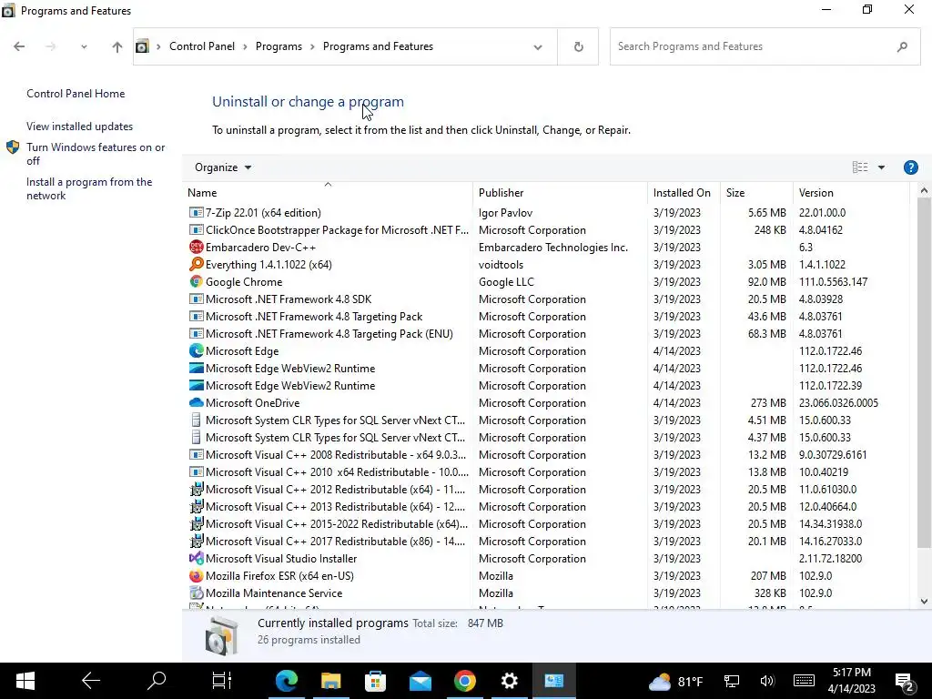Click the Igor Pavlov publisher cell
Screen dimensions: 932x699
point(505,213)
